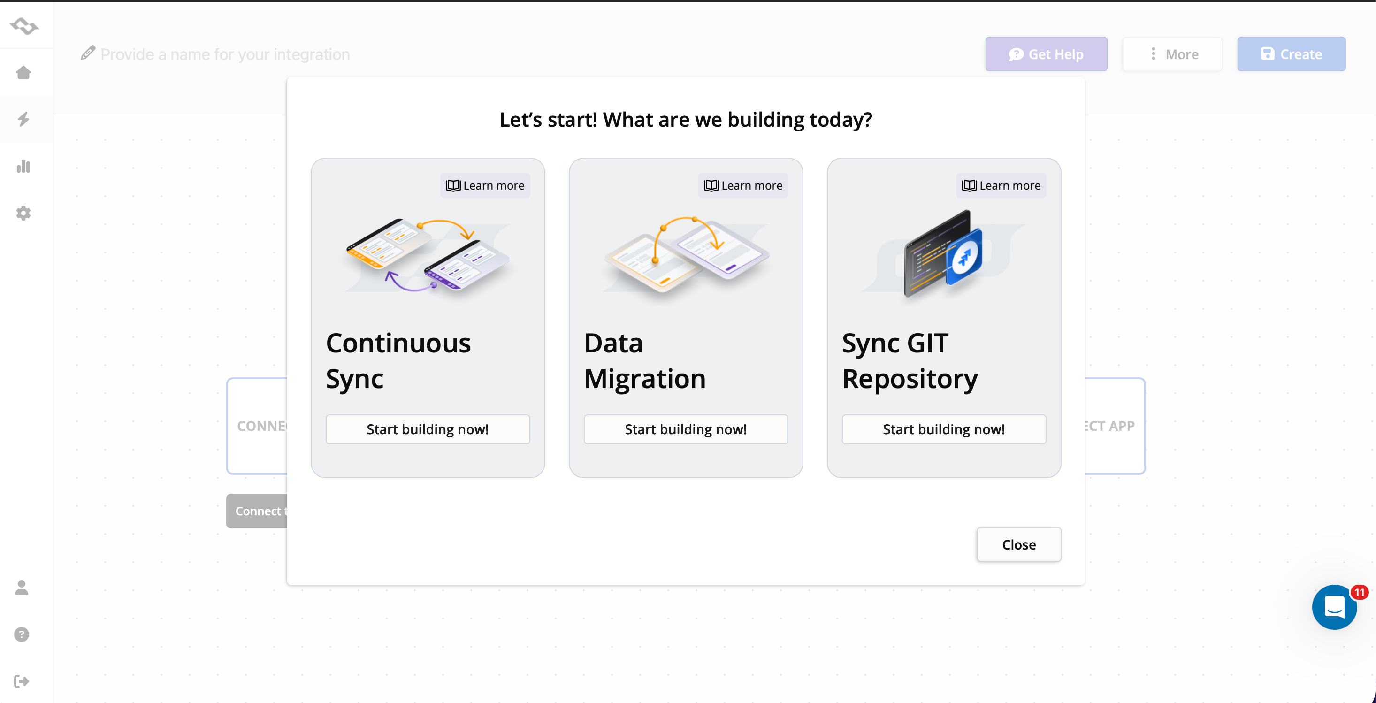Select the lightning bolt integrations icon
This screenshot has width=1376, height=703.
23,119
